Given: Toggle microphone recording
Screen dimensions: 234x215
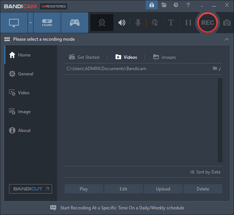Looking at the screenshot, I should tap(138, 23).
